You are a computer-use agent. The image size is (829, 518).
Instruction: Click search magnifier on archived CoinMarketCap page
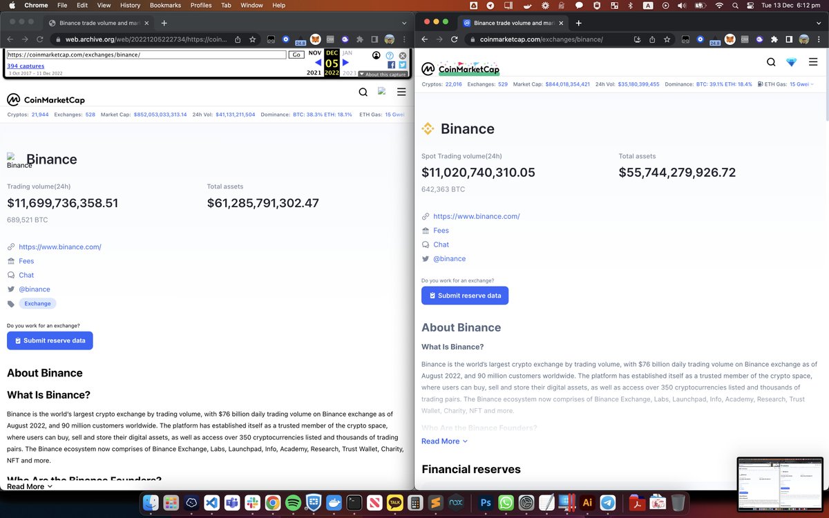click(363, 93)
